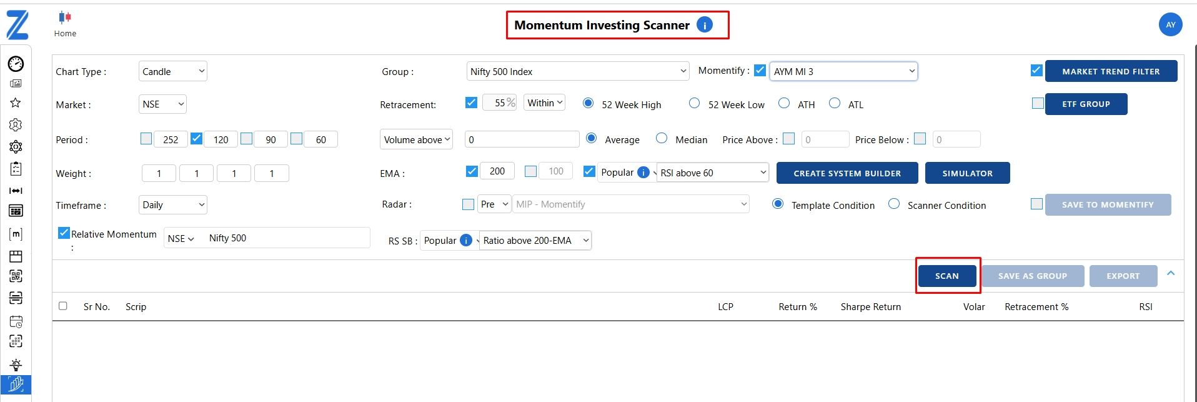Screen dimensions: 1197x402
Task: Click the SCAN button
Action: [x=947, y=276]
